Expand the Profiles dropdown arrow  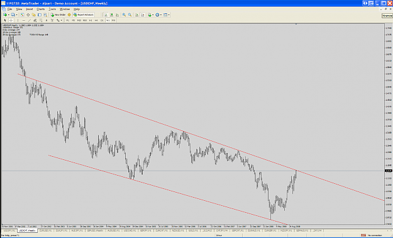tap(17, 15)
